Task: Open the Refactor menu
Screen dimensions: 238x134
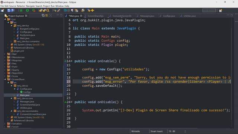Action: click(21, 6)
